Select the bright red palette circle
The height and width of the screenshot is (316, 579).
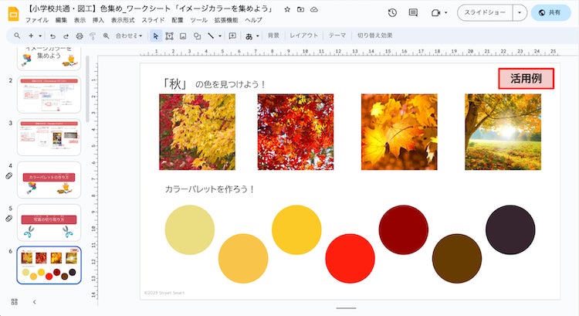tap(350, 258)
